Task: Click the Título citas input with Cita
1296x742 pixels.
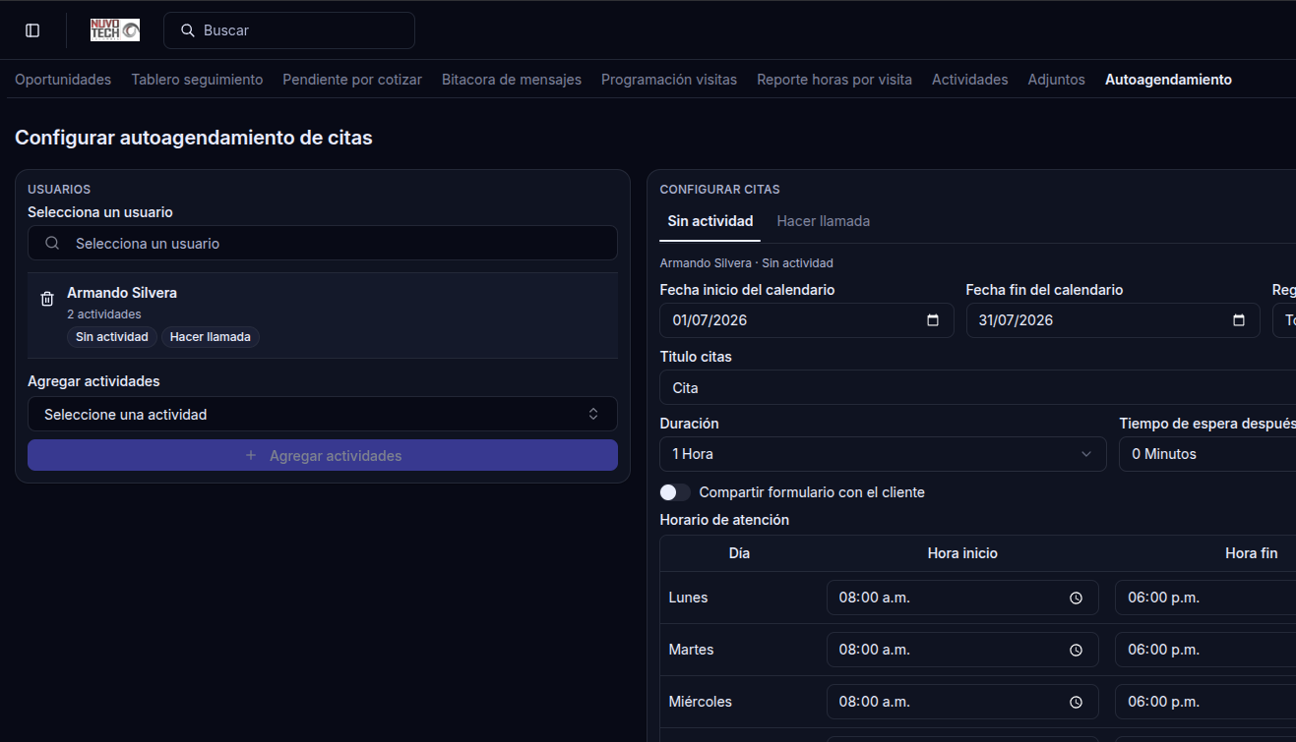Action: tap(977, 388)
